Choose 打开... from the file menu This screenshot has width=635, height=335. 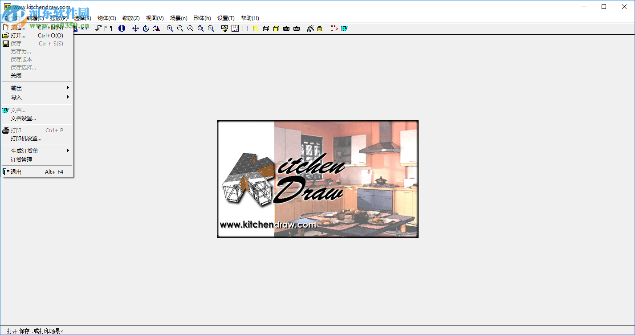37,36
